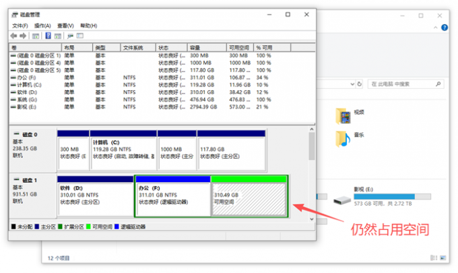The width and height of the screenshot is (458, 273).
Task: Click the search magnifier in Explorer search box
Action: [438, 84]
